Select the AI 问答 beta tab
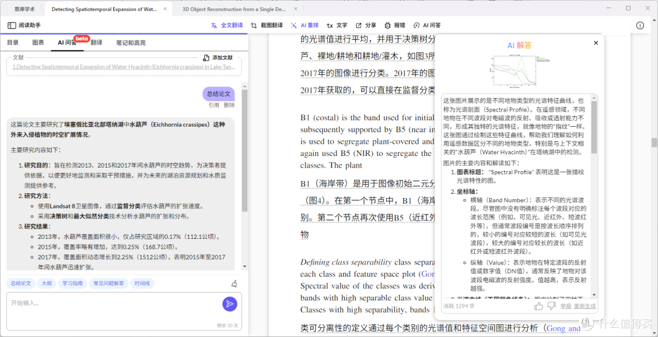The height and width of the screenshot is (337, 658). click(x=67, y=43)
